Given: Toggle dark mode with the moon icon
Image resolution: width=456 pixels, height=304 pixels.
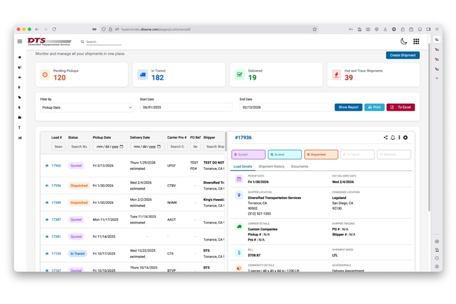Looking at the screenshot, I should (404, 41).
